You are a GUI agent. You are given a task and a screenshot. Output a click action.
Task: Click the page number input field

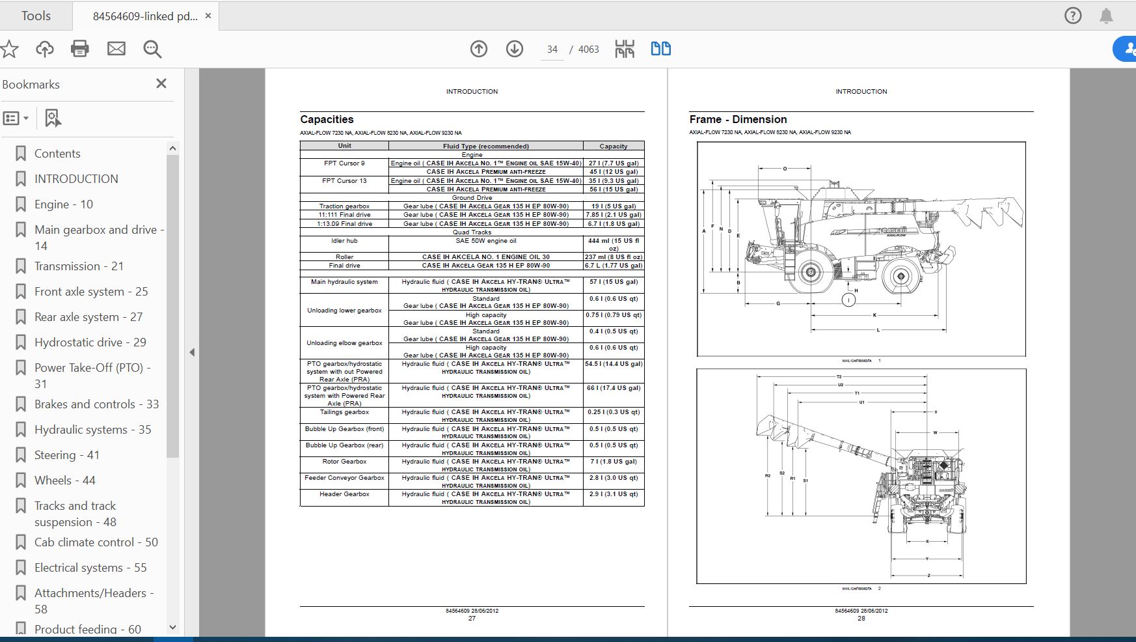point(552,49)
